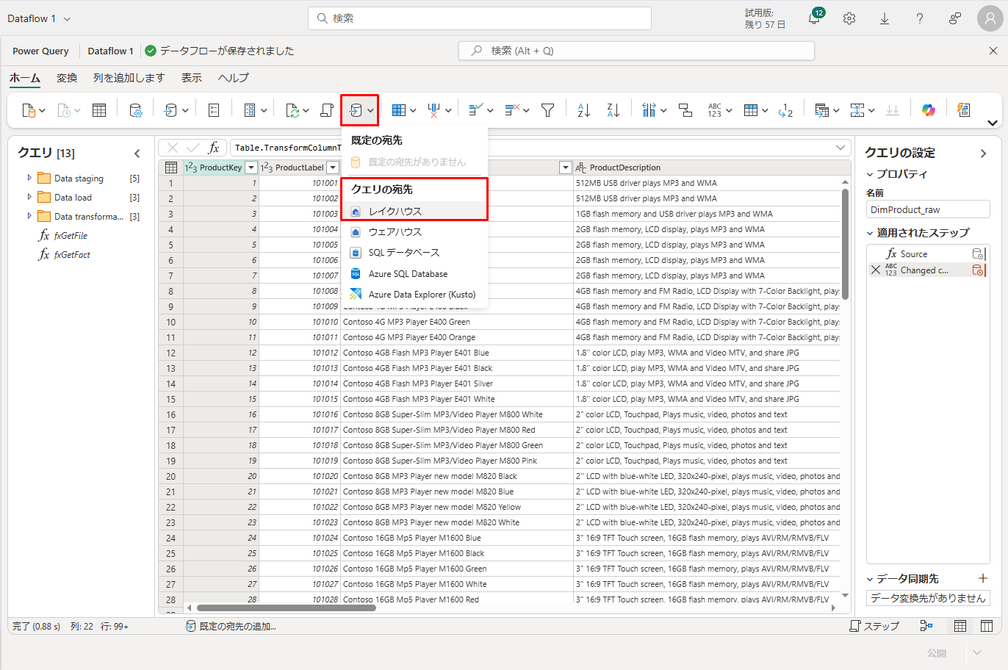
Task: Add a data destination with plus icon
Action: [x=983, y=578]
